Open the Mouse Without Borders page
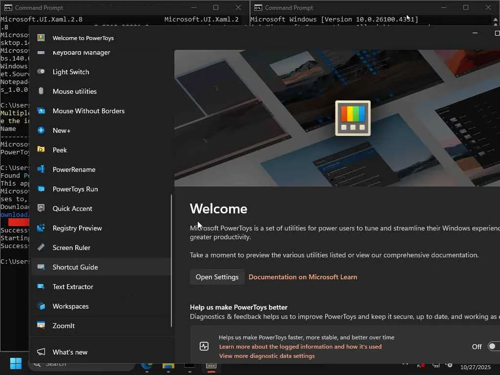Screen dimensions: 500x375 point(101,111)
